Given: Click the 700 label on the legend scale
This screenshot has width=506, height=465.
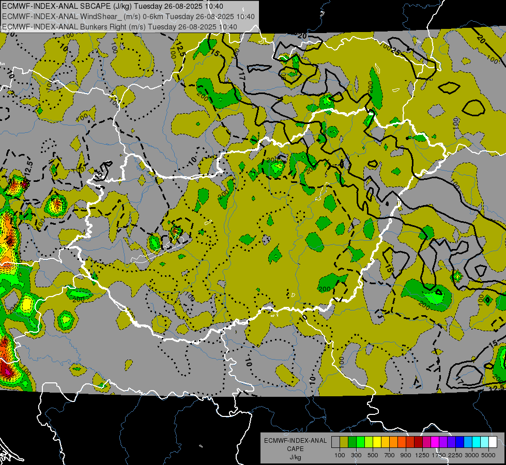Looking at the screenshot, I should [x=390, y=455].
